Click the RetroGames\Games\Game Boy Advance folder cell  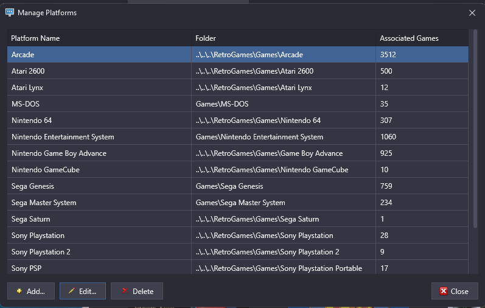284,153
